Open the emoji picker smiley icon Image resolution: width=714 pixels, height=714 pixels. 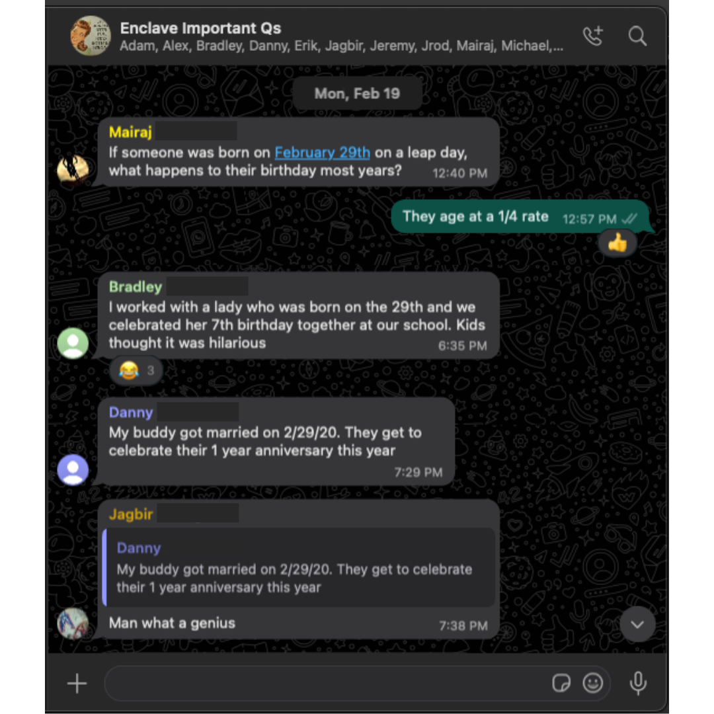coord(592,683)
